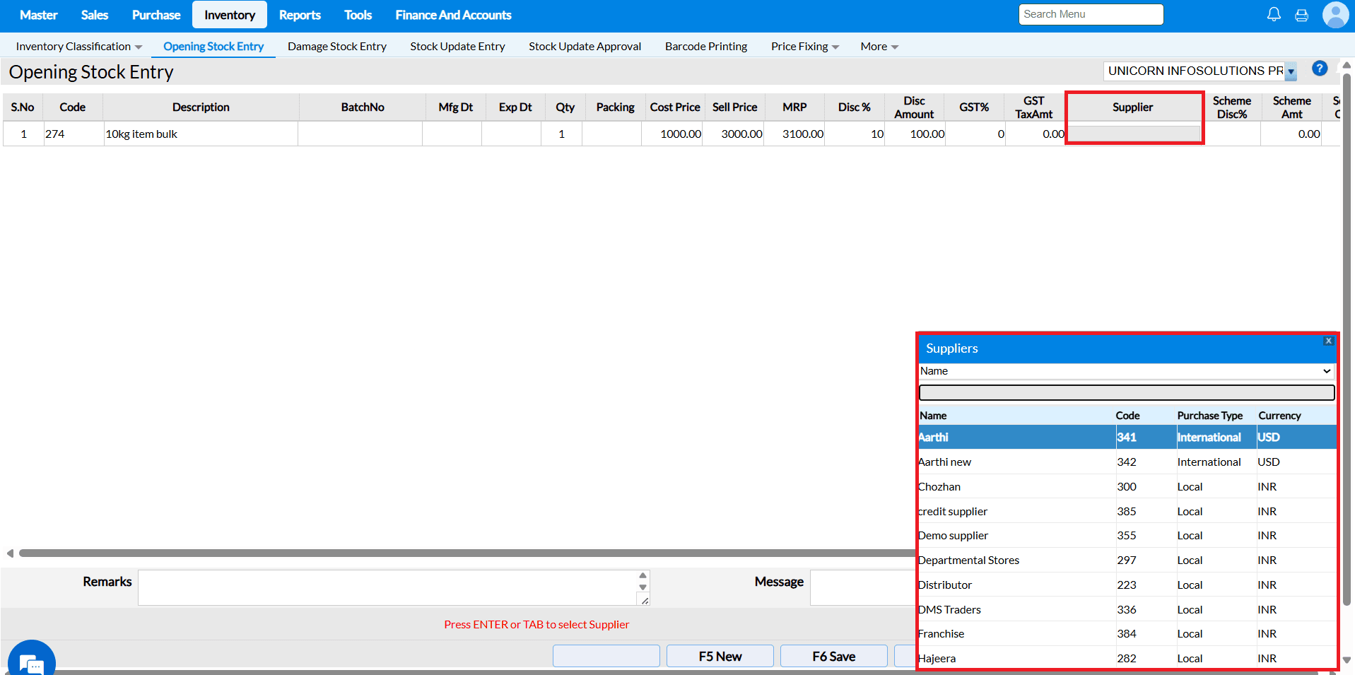The width and height of the screenshot is (1355, 675).
Task: Click the BatchNo column header
Action: [363, 107]
